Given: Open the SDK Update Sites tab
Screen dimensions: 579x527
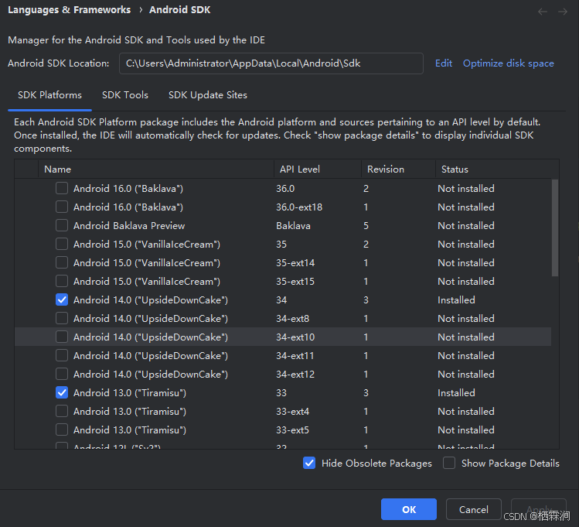Looking at the screenshot, I should point(208,95).
